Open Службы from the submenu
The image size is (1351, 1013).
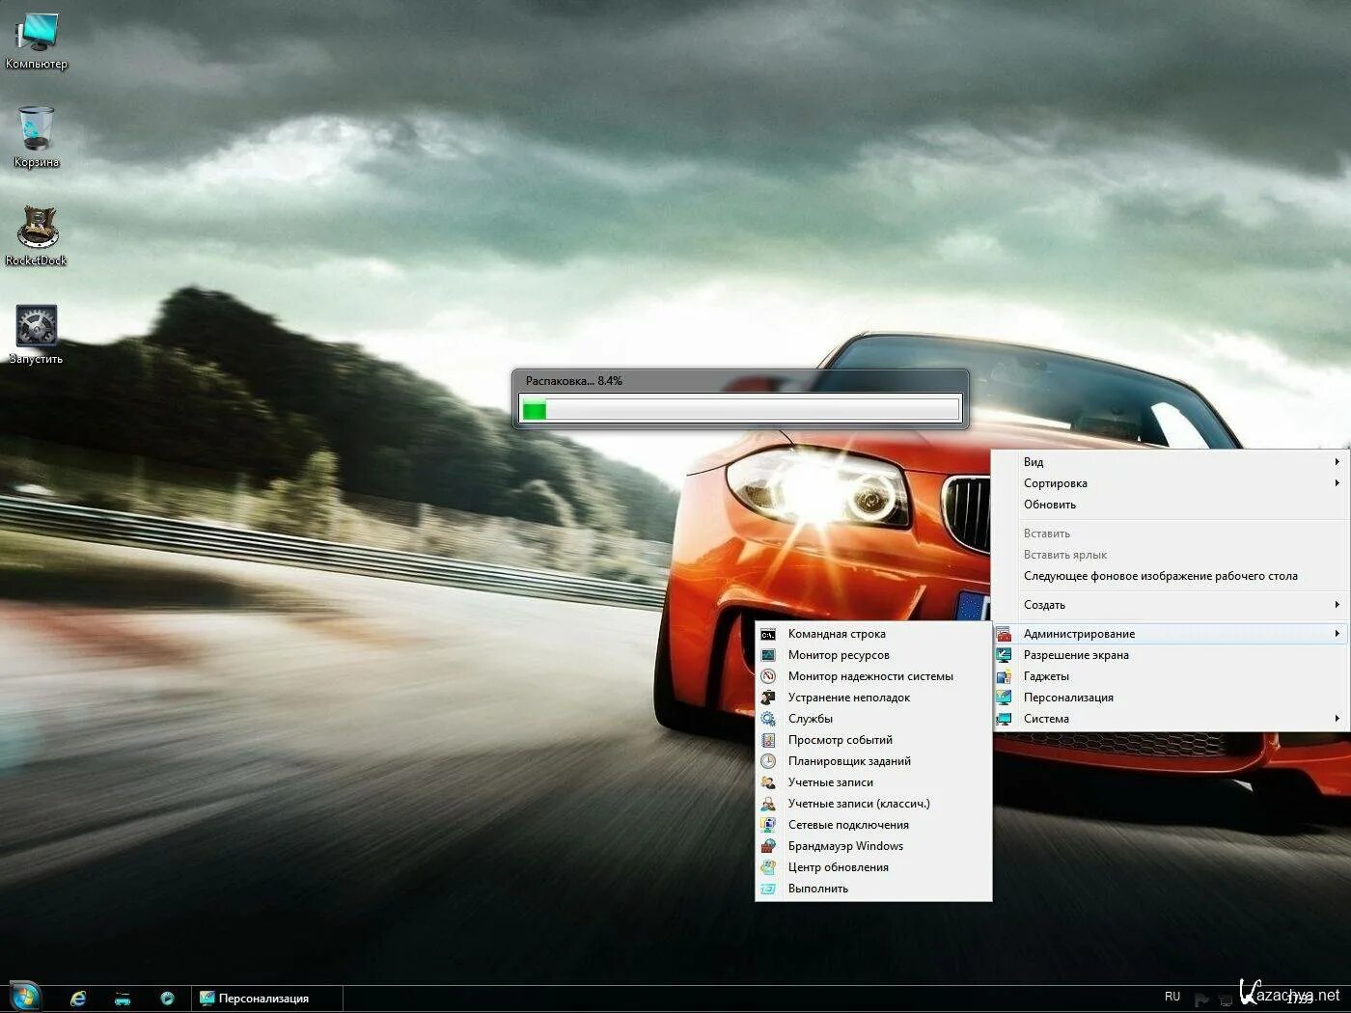[x=873, y=719]
